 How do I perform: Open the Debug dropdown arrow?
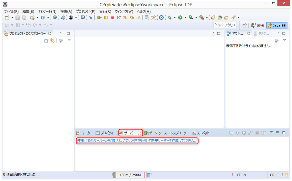pos(175,17)
